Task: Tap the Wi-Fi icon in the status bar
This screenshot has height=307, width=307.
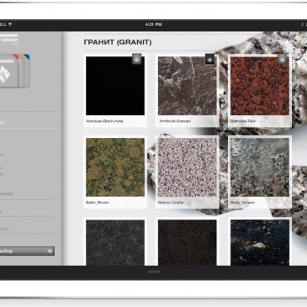Action: 10,24
